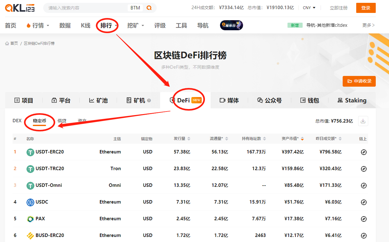Select the DEX sub-tab
This screenshot has width=389, height=242.
click(x=17, y=121)
